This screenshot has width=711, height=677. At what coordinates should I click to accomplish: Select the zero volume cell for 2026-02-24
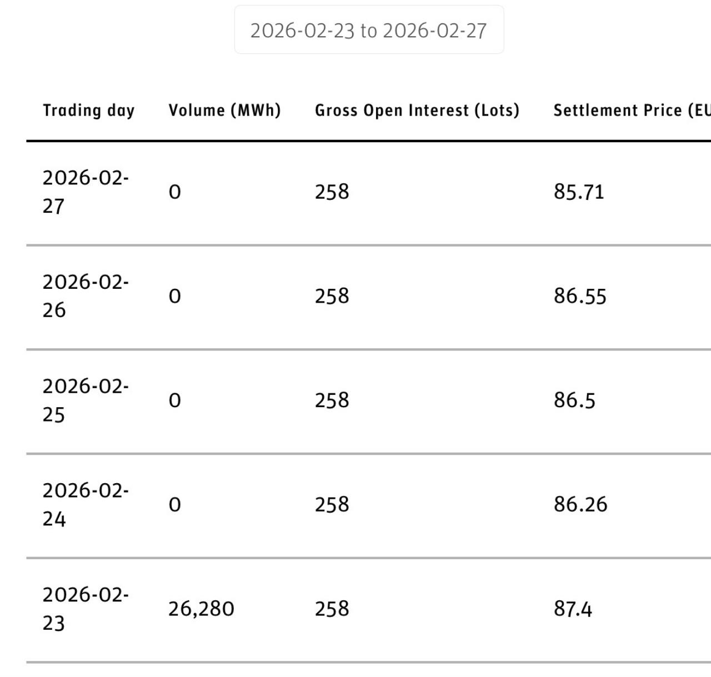(x=174, y=504)
